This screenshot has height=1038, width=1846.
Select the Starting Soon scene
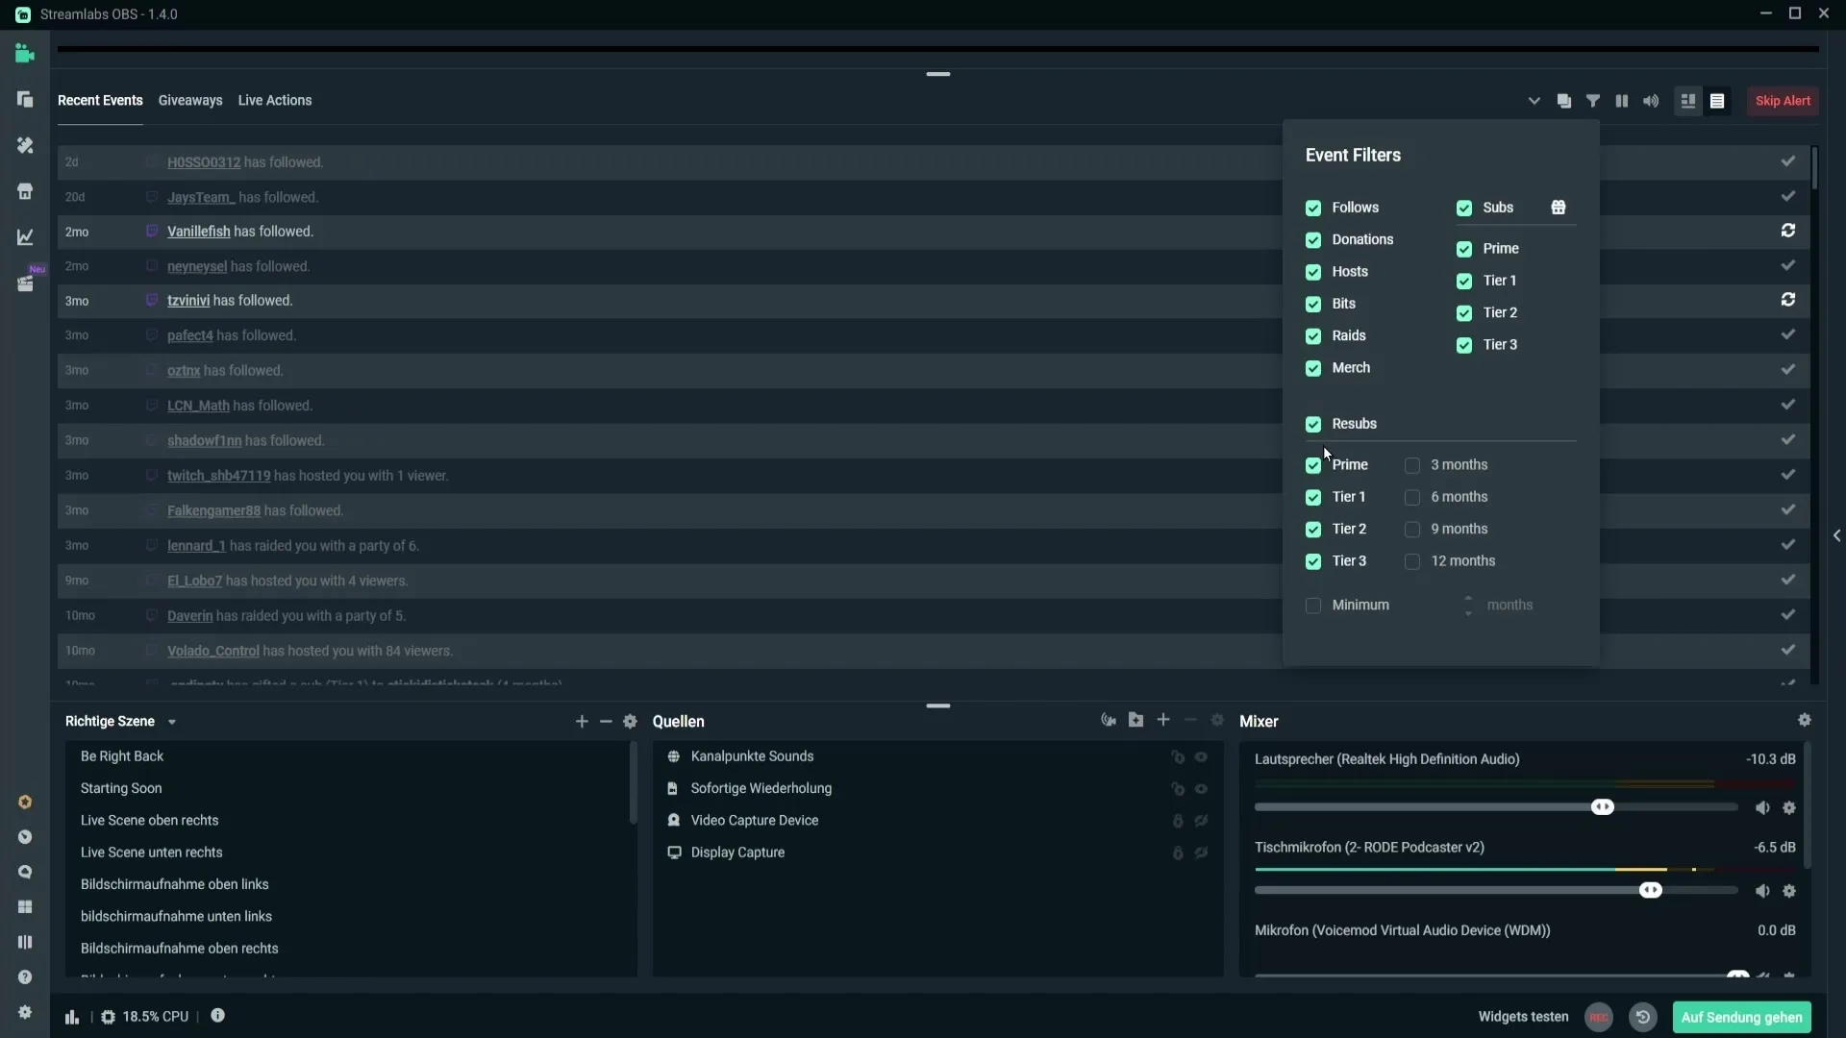[120, 788]
